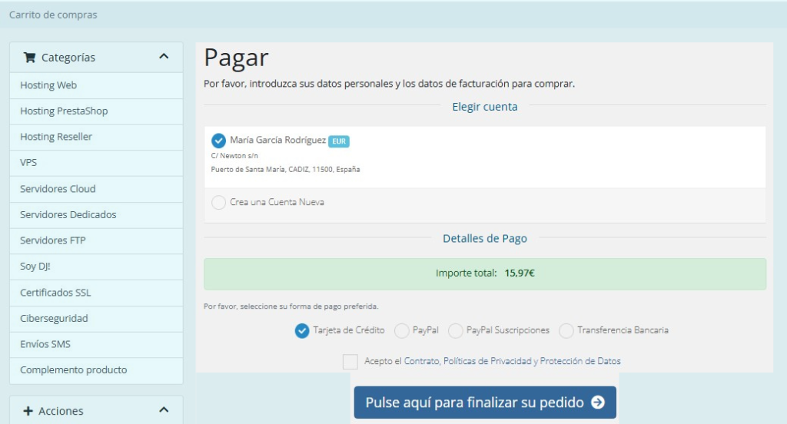
Task: Click the Detalles de Pago section heading
Action: [x=485, y=239]
